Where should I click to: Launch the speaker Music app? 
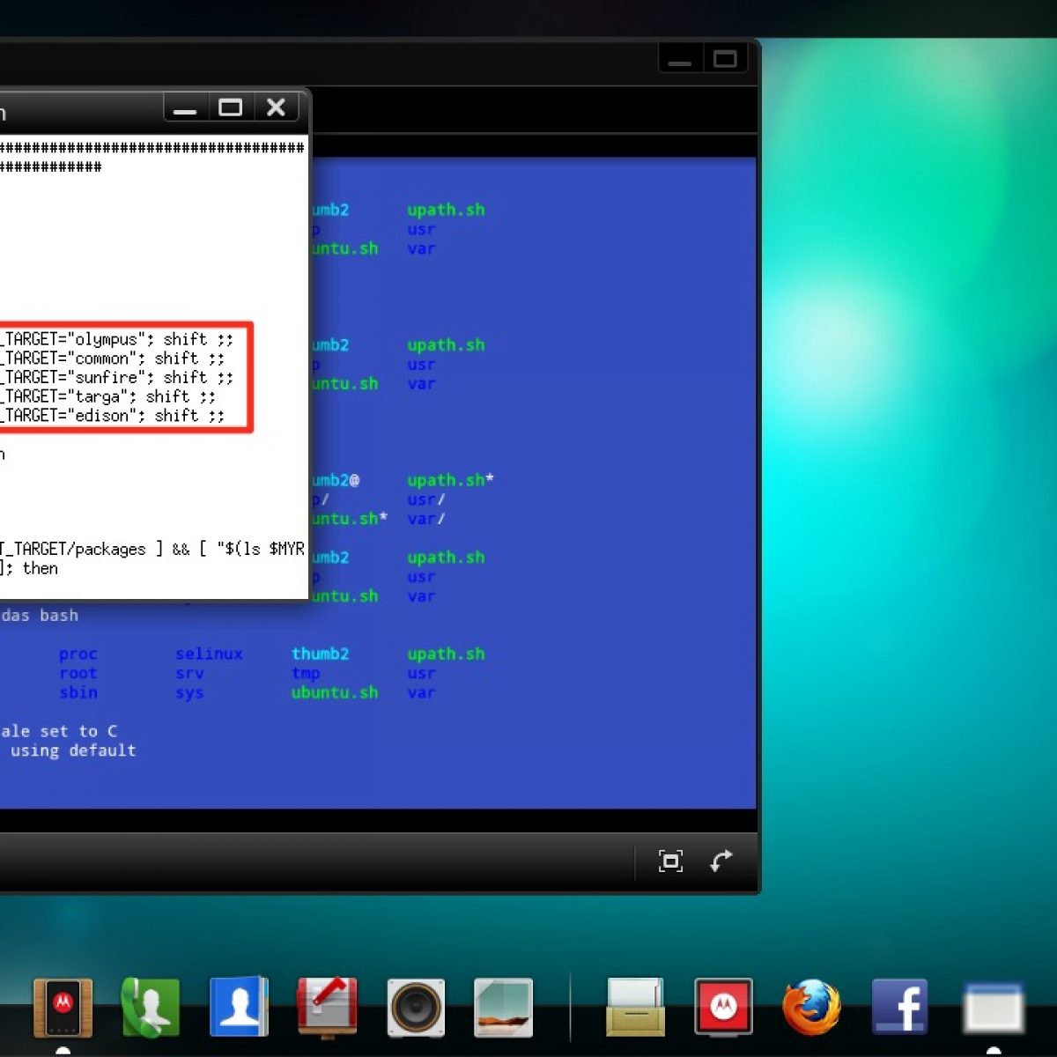416,1008
